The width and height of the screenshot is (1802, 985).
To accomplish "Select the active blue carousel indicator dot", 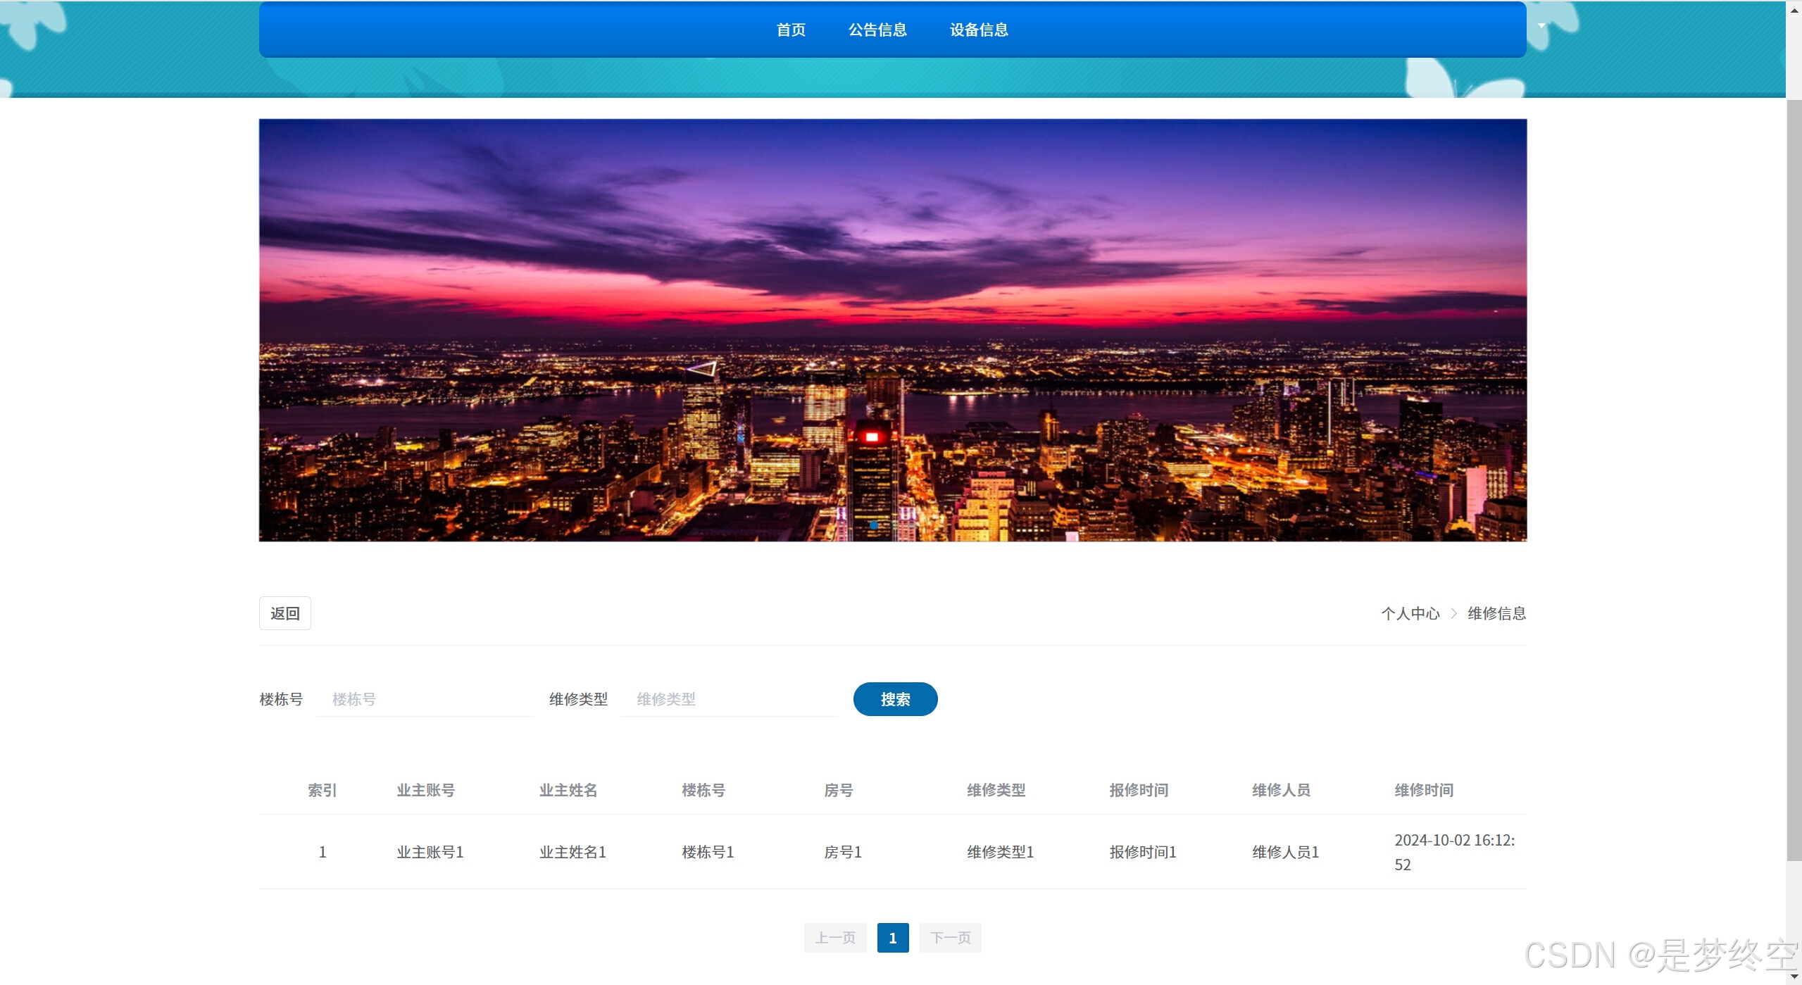I will pos(874,525).
